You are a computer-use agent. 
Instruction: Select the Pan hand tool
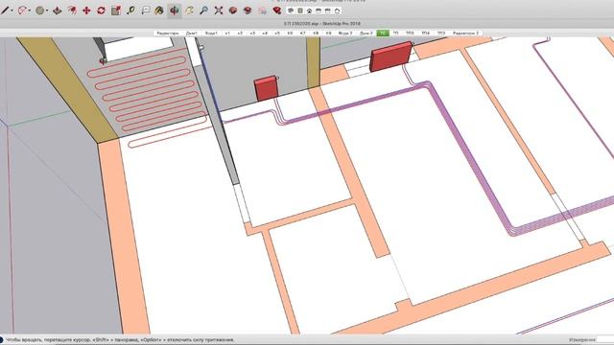189,11
